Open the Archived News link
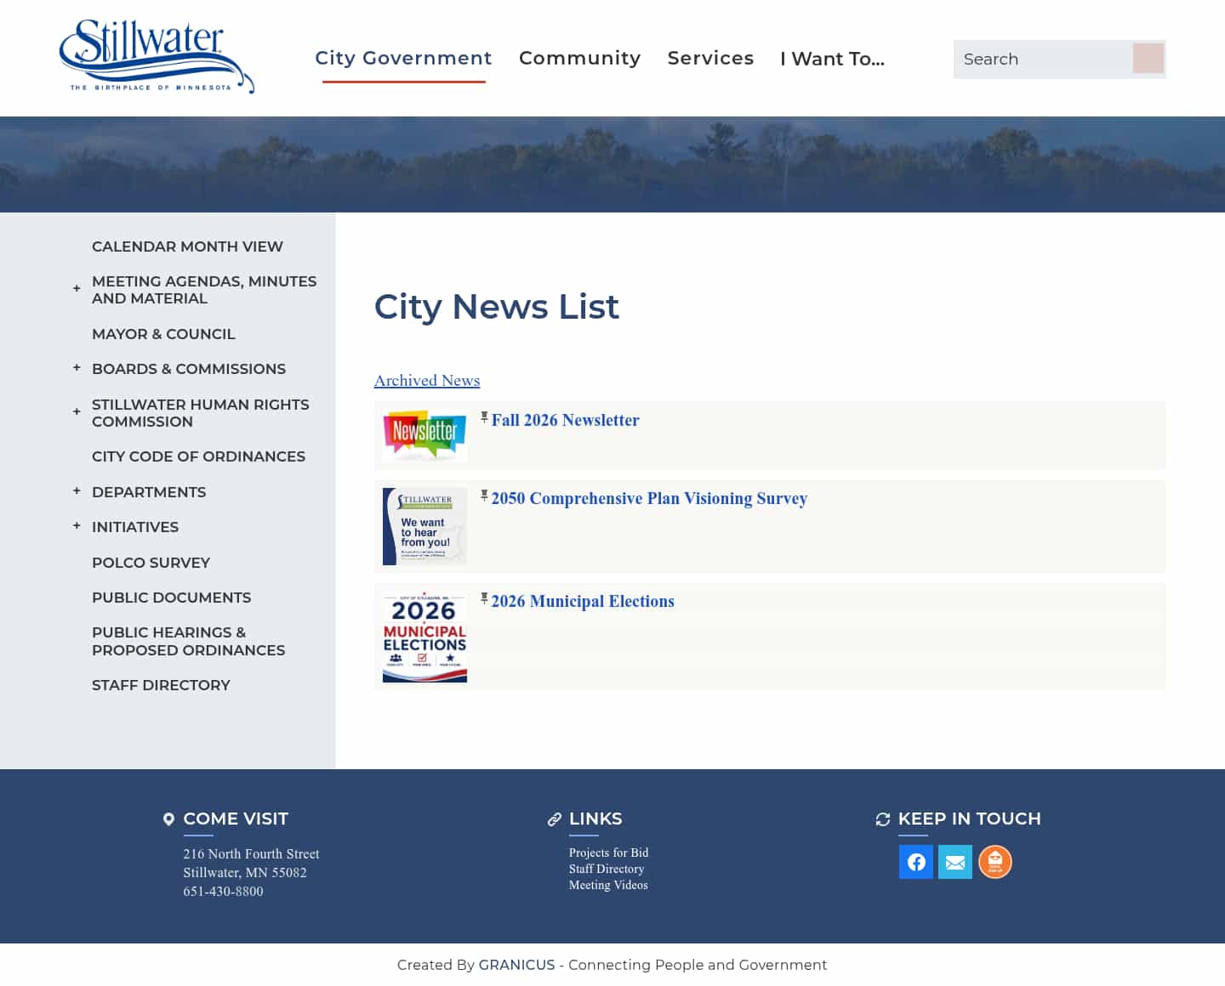 point(427,381)
